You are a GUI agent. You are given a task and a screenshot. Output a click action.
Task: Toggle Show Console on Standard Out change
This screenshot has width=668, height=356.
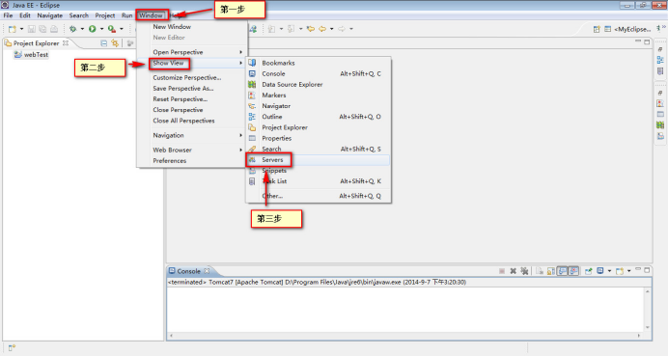(563, 271)
